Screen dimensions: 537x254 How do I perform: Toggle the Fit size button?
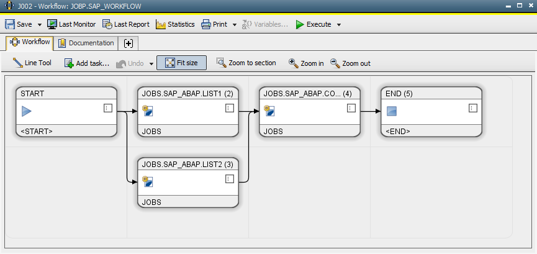(181, 63)
